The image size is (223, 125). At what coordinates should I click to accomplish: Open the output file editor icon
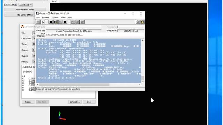pos(143,22)
